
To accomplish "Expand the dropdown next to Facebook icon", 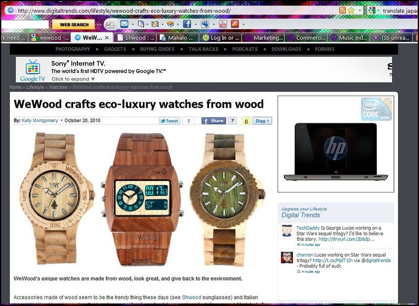I will [196, 24].
